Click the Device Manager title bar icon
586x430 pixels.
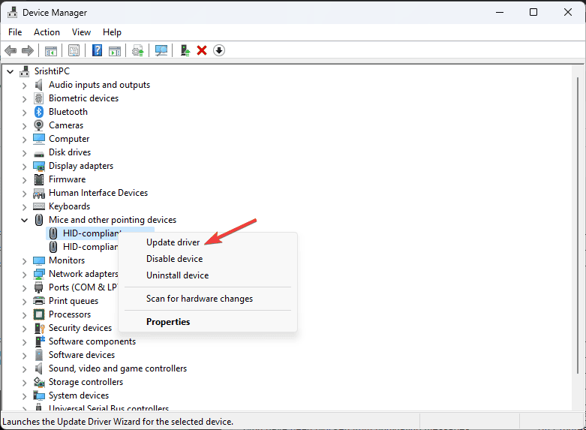pos(12,12)
